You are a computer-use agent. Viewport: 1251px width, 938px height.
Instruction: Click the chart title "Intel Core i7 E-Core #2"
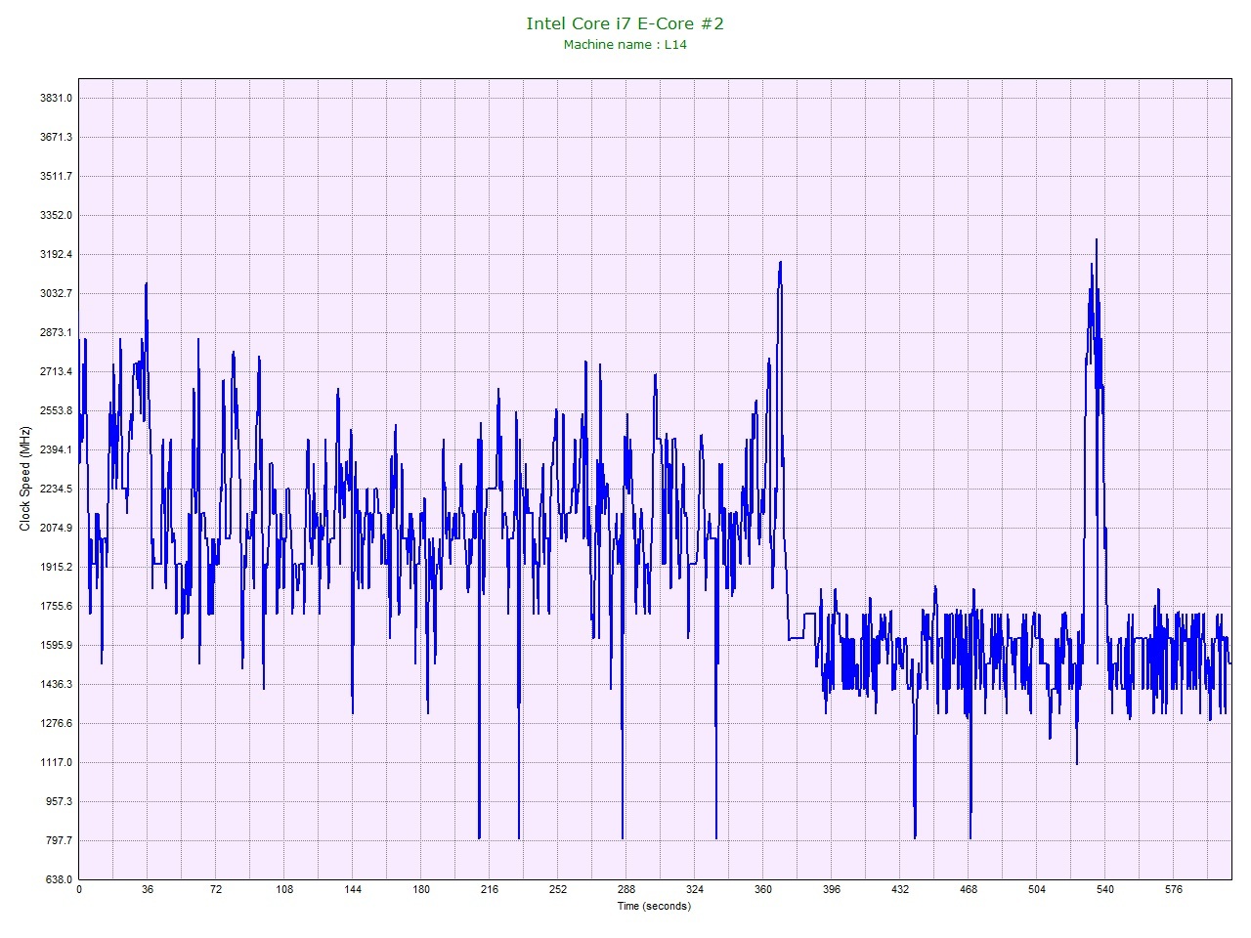click(x=625, y=22)
